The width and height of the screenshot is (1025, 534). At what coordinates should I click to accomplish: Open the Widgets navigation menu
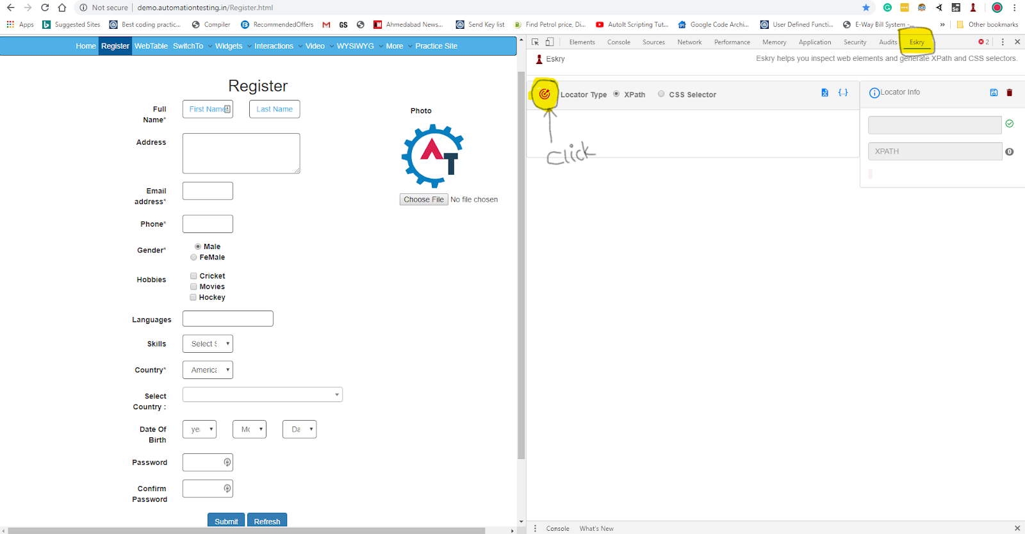tap(233, 46)
